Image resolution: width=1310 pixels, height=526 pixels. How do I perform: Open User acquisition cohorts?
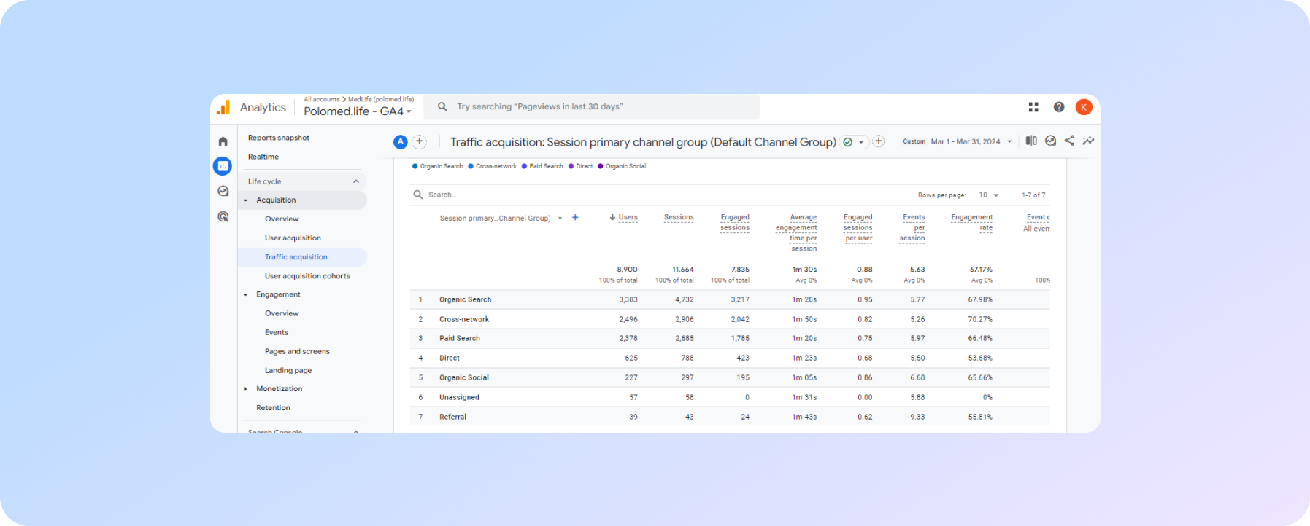pyautogui.click(x=307, y=276)
